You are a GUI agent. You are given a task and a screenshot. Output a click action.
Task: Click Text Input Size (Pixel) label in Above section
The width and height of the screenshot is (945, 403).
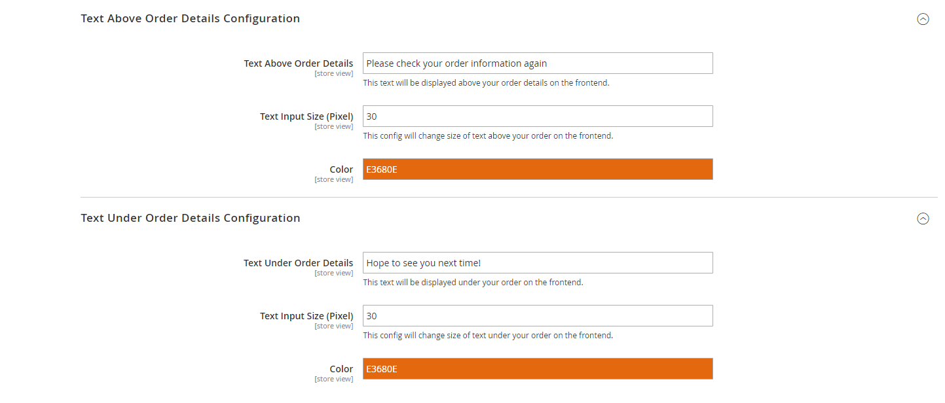click(x=306, y=116)
